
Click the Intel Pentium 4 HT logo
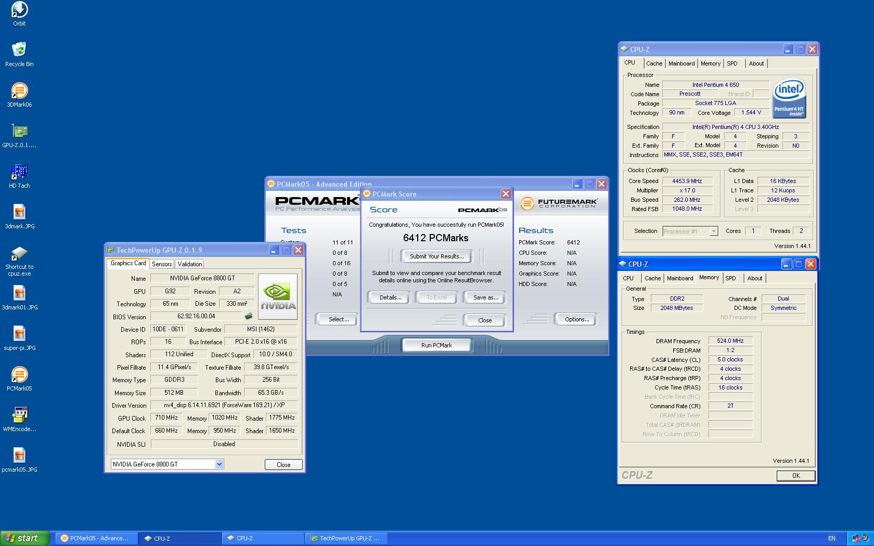tap(789, 98)
